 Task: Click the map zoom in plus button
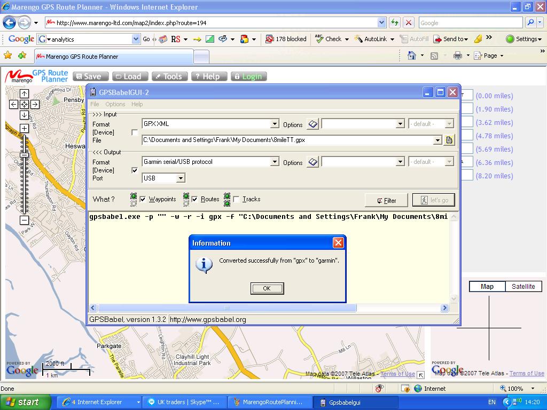click(x=24, y=128)
